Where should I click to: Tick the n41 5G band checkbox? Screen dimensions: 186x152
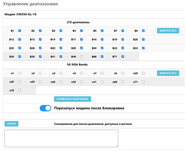[x=102, y=82]
